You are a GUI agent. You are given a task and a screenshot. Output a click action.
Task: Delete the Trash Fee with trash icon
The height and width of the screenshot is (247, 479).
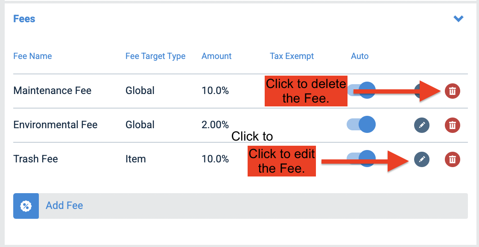452,159
